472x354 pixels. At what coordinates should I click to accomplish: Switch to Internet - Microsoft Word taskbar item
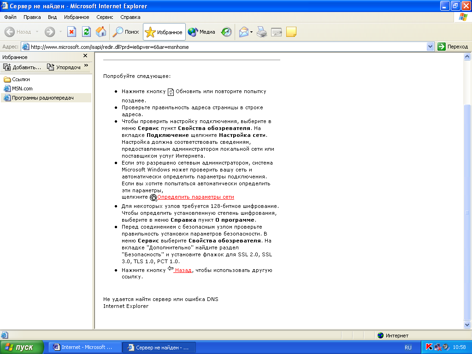tap(85, 347)
